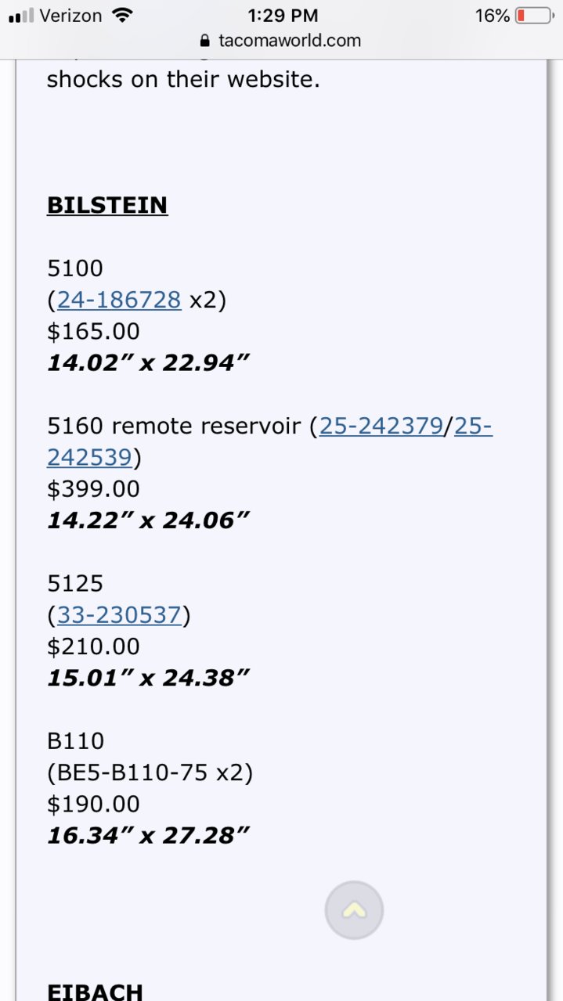Tap the battery icon in status bar
The height and width of the screenshot is (1001, 563).
pos(535,16)
